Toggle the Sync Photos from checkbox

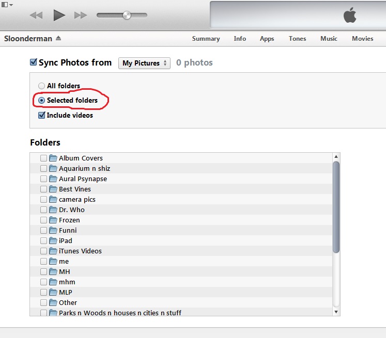tap(33, 62)
